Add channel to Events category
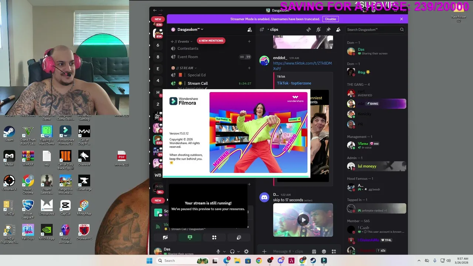The height and width of the screenshot is (266, 473). pyautogui.click(x=249, y=41)
